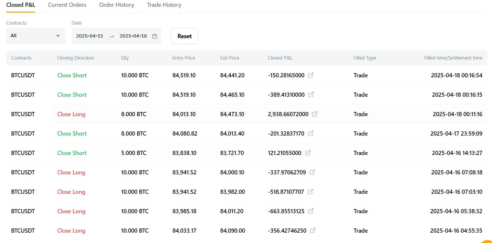Select the Closed P&L tab
This screenshot has height=243, width=492.
tap(21, 5)
